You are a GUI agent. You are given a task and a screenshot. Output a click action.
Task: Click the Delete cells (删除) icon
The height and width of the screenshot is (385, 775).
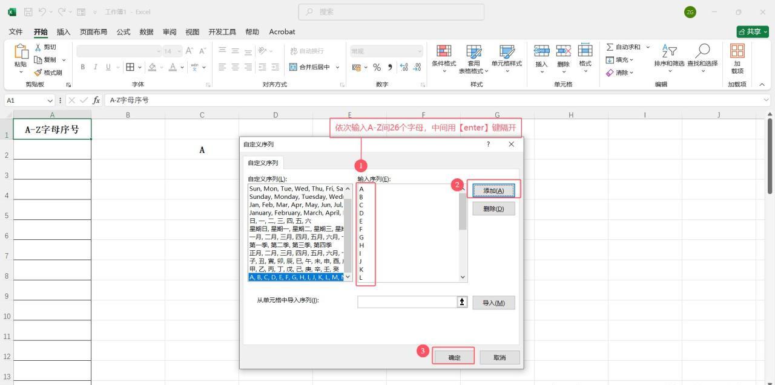[563, 51]
